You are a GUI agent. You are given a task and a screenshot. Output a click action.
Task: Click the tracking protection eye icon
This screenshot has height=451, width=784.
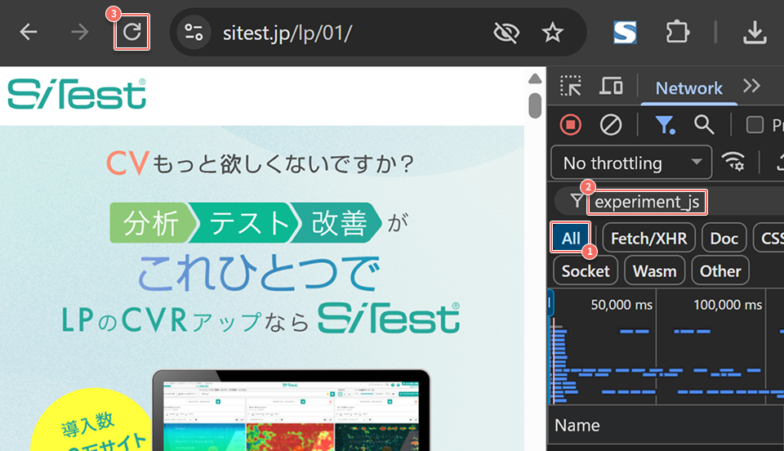(x=506, y=33)
